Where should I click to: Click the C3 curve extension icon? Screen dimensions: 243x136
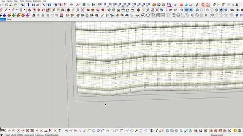[x=170, y=5]
